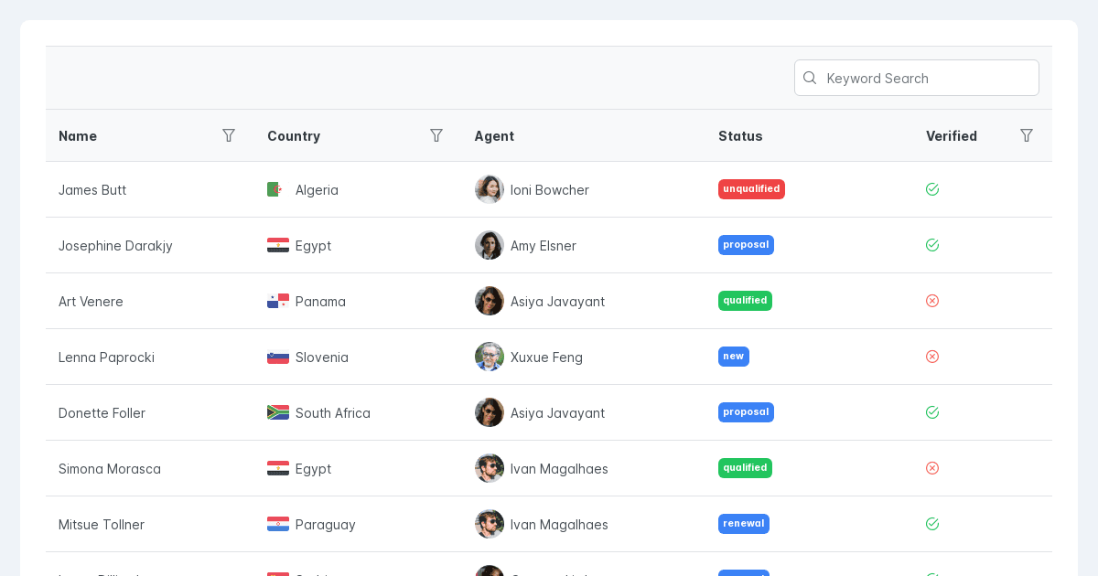Click Asiya Javayant's avatar in Art Venere row
This screenshot has width=1098, height=576.
(x=490, y=301)
